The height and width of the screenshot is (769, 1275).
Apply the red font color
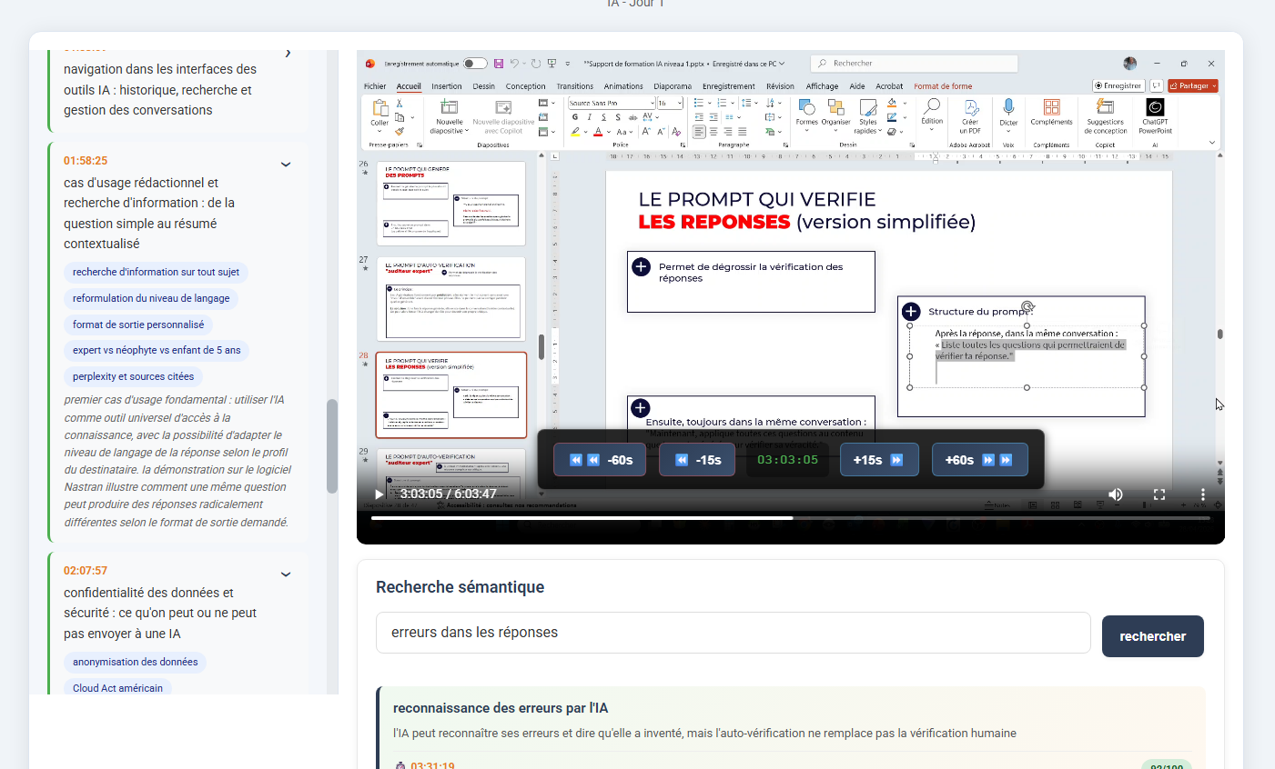(598, 132)
